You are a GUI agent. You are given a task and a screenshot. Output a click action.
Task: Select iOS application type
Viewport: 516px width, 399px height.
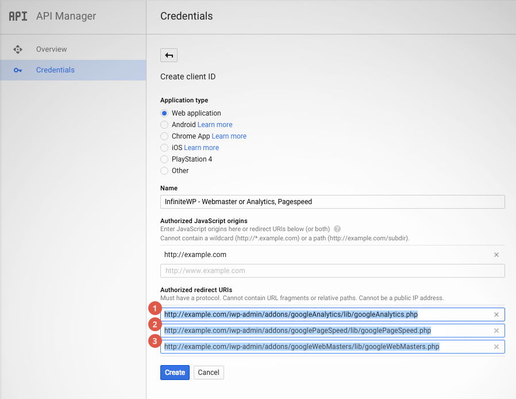coord(164,148)
